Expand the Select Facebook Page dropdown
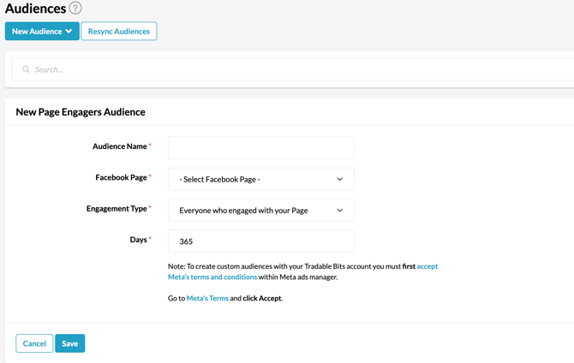 point(260,180)
